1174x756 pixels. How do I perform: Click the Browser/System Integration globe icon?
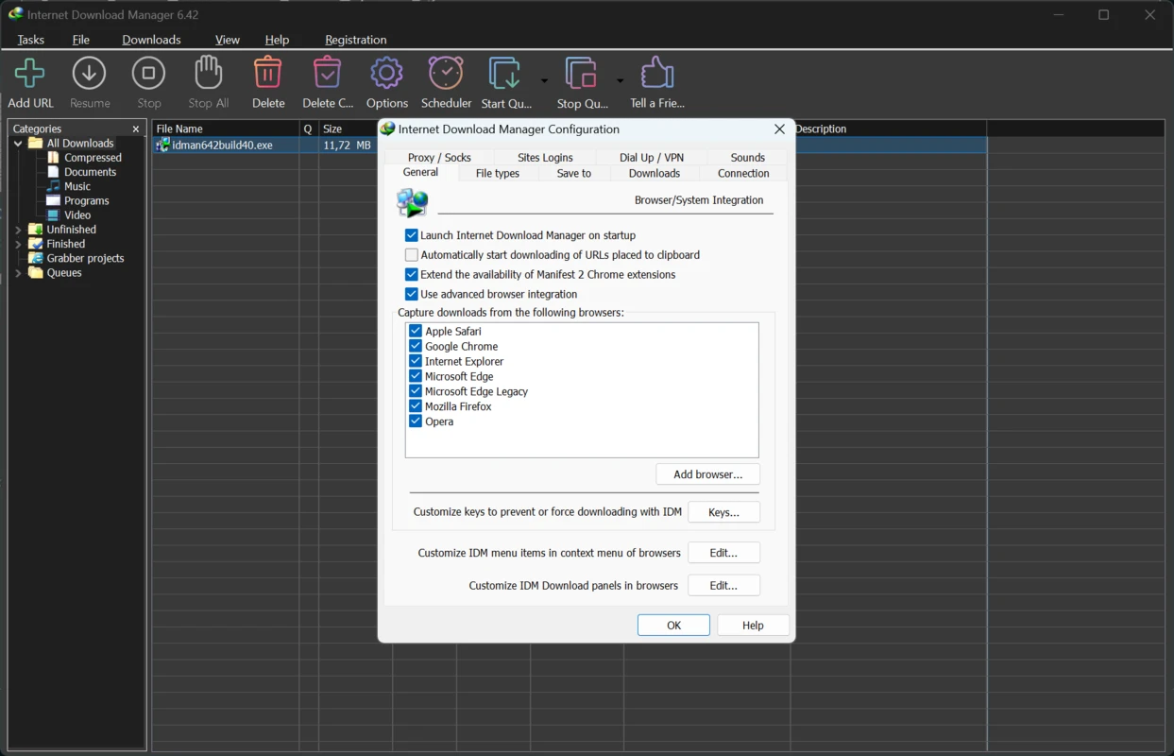point(413,202)
